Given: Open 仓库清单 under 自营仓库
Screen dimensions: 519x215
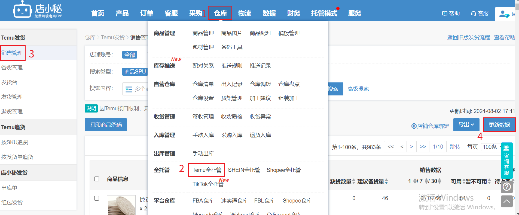Looking at the screenshot, I should click(x=203, y=84).
